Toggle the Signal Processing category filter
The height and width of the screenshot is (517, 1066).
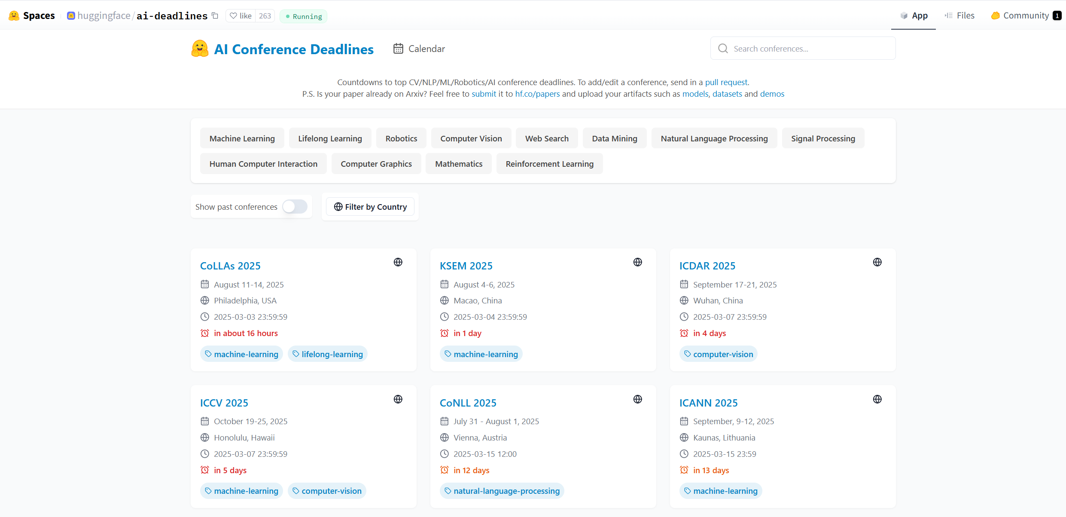pyautogui.click(x=823, y=138)
